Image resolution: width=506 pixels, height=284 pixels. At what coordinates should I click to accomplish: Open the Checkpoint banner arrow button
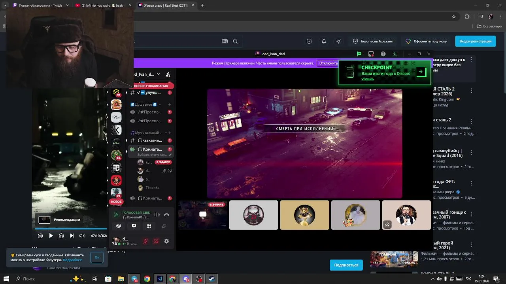tap(421, 72)
